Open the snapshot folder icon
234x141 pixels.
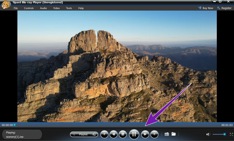click(174, 134)
